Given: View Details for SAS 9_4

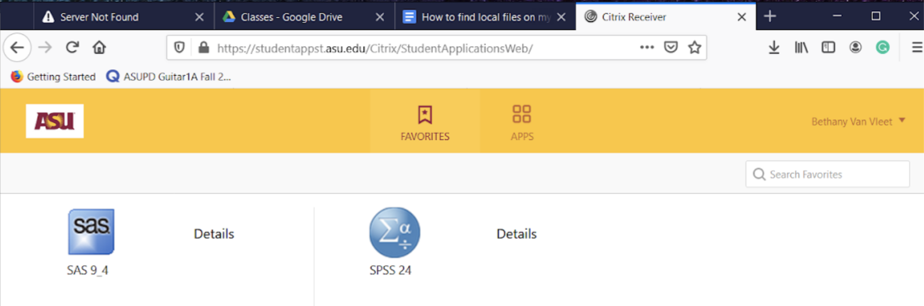Looking at the screenshot, I should pyautogui.click(x=214, y=234).
